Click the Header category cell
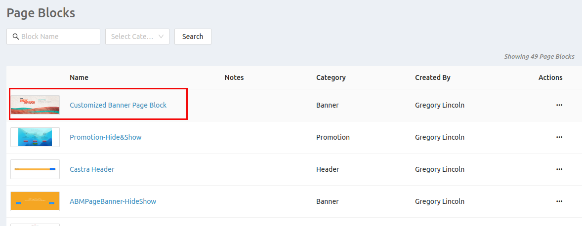 [x=328, y=169]
